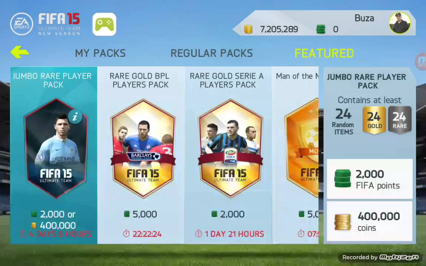This screenshot has width=426, height=266.
Task: Tap the 24 Gold badge icon
Action: [x=374, y=120]
